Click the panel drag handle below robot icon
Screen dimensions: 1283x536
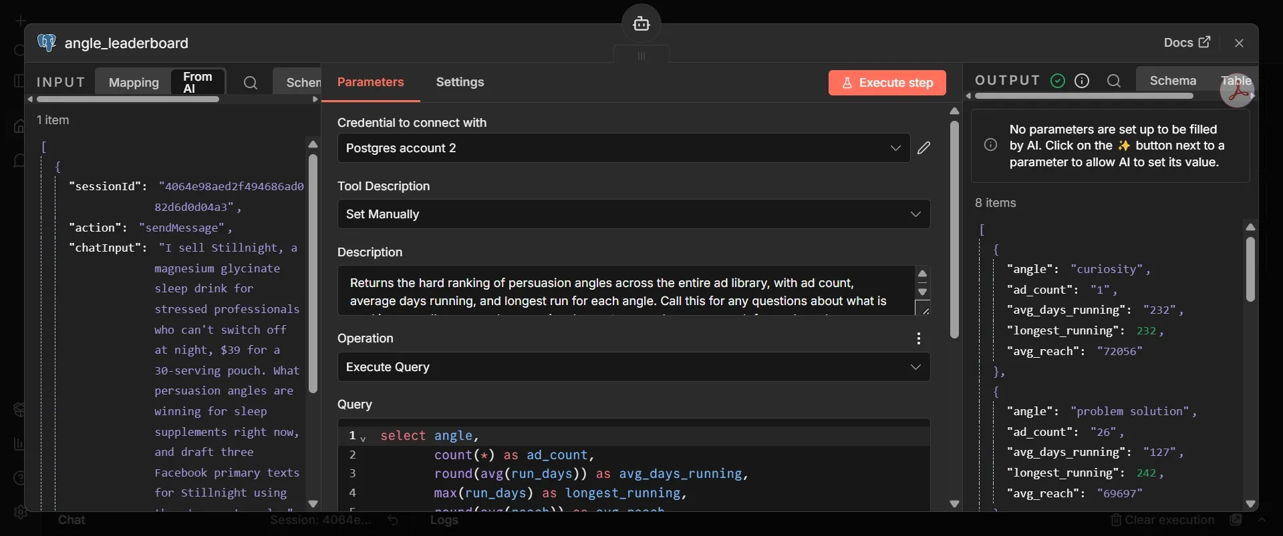tap(641, 56)
